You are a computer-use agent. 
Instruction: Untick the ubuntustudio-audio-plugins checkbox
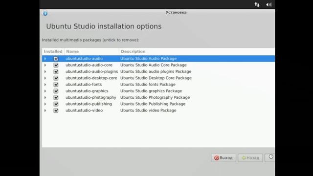pos(56,71)
